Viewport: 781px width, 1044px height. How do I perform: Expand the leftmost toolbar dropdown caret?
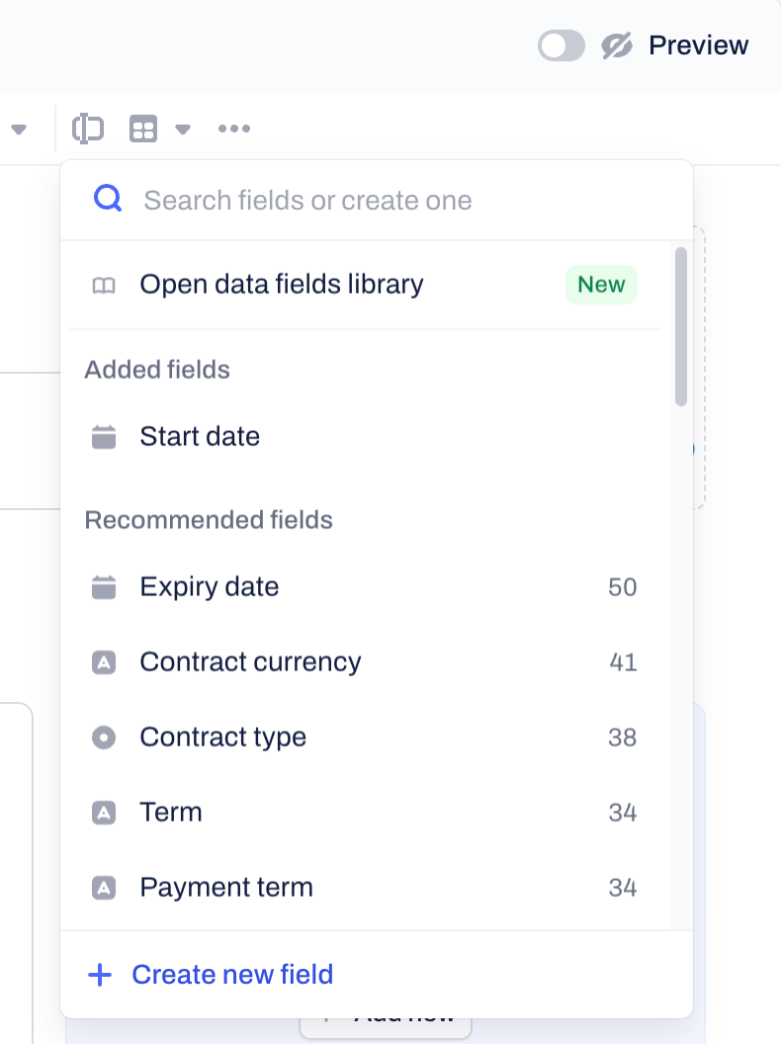click(x=19, y=130)
